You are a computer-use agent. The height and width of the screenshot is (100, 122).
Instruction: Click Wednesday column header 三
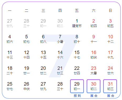click(x=43, y=10)
